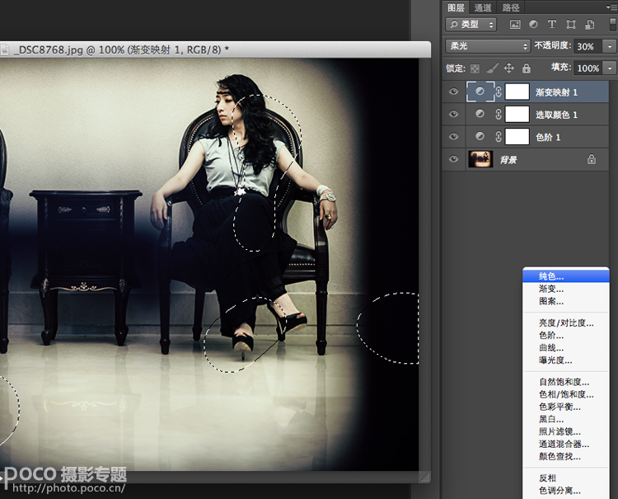Hide the 色阶 1 layer
Image resolution: width=618 pixels, height=499 pixels.
454,137
